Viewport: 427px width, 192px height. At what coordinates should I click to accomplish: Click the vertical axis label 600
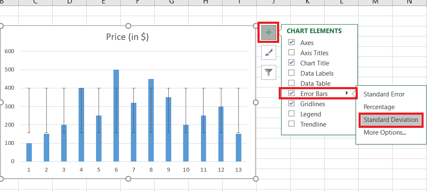coord(9,51)
